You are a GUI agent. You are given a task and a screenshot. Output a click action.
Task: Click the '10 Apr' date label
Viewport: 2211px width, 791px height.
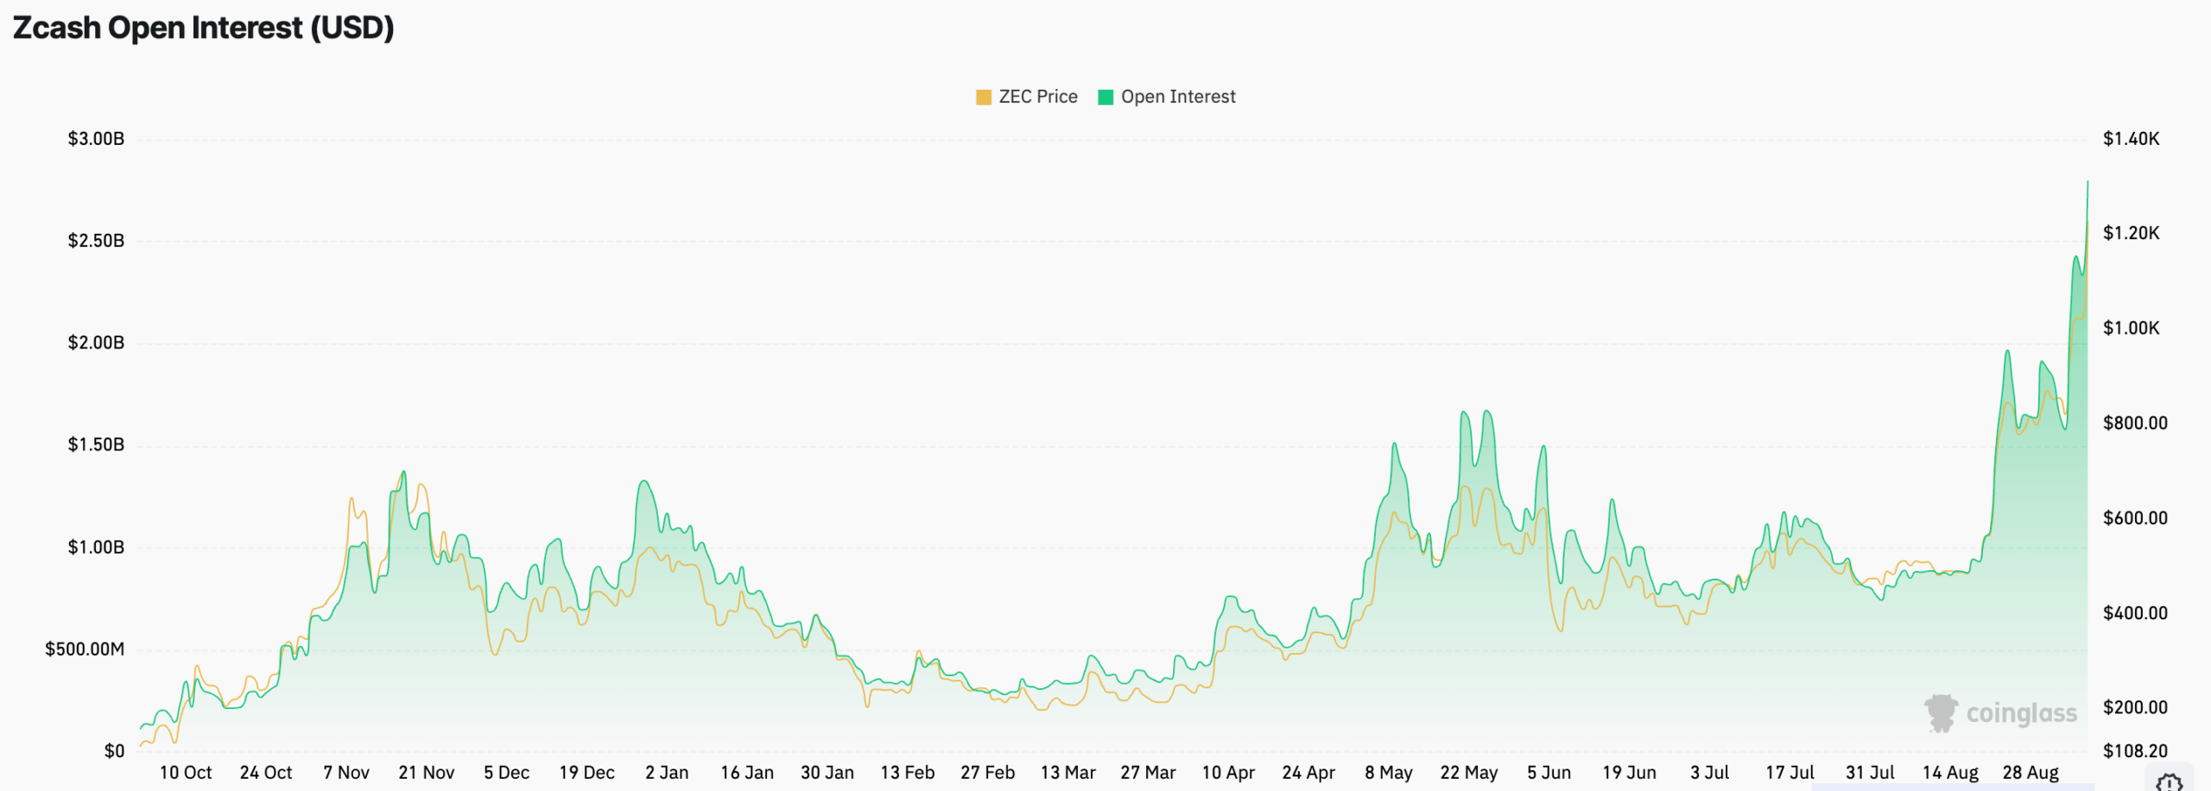point(1228,773)
